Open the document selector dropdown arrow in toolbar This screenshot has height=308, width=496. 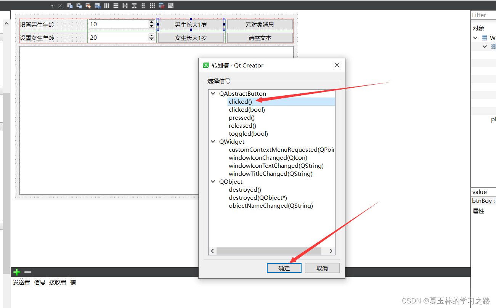(53, 6)
